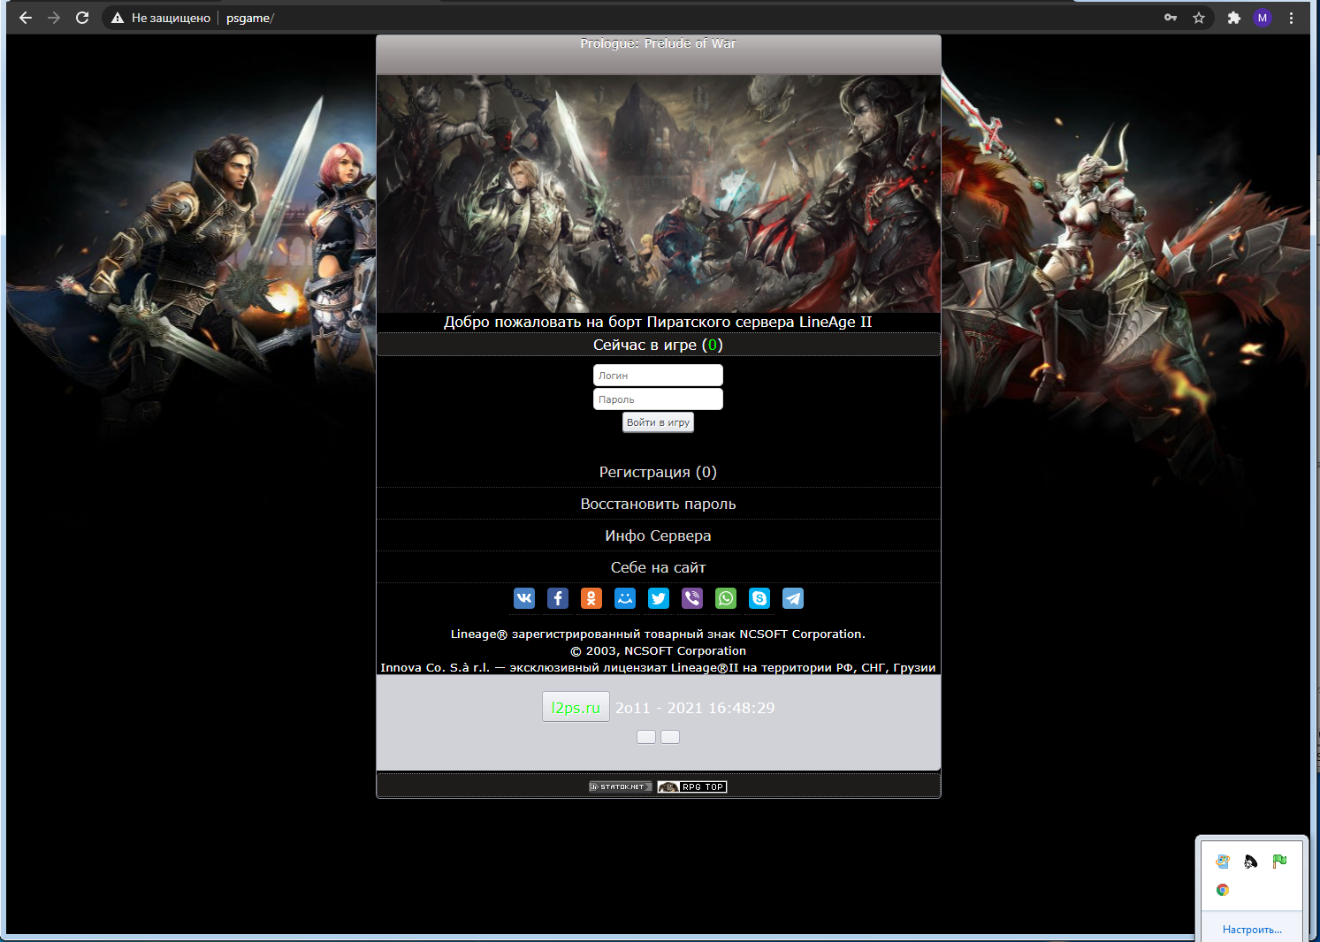
Task: Click the VK share icon
Action: point(524,598)
